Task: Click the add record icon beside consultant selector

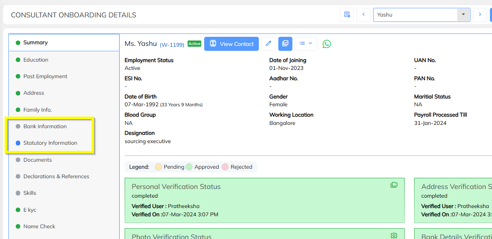Action: click(347, 14)
